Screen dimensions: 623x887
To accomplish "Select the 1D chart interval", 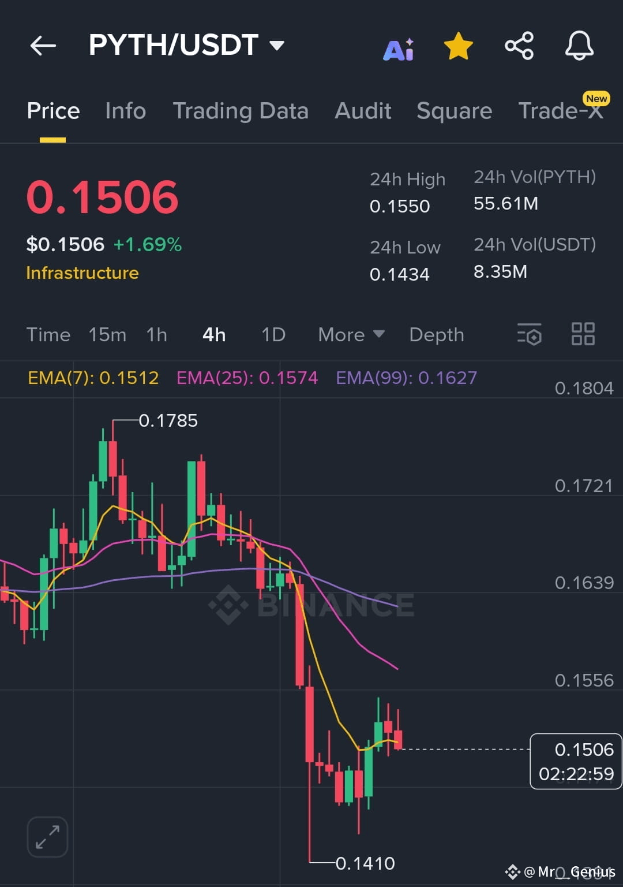I will [x=273, y=335].
